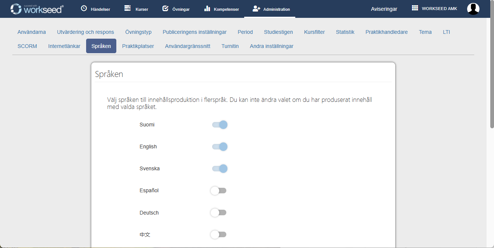Enable the Español language toggle
Viewport: 494px width, 248px height.
[218, 191]
